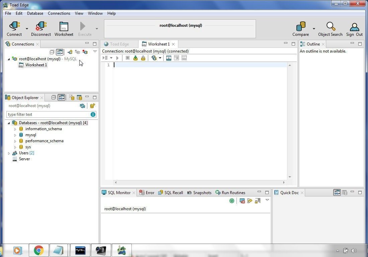Click SQL Monitor lock scroll icon
The image size is (368, 257).
pyautogui.click(x=258, y=201)
